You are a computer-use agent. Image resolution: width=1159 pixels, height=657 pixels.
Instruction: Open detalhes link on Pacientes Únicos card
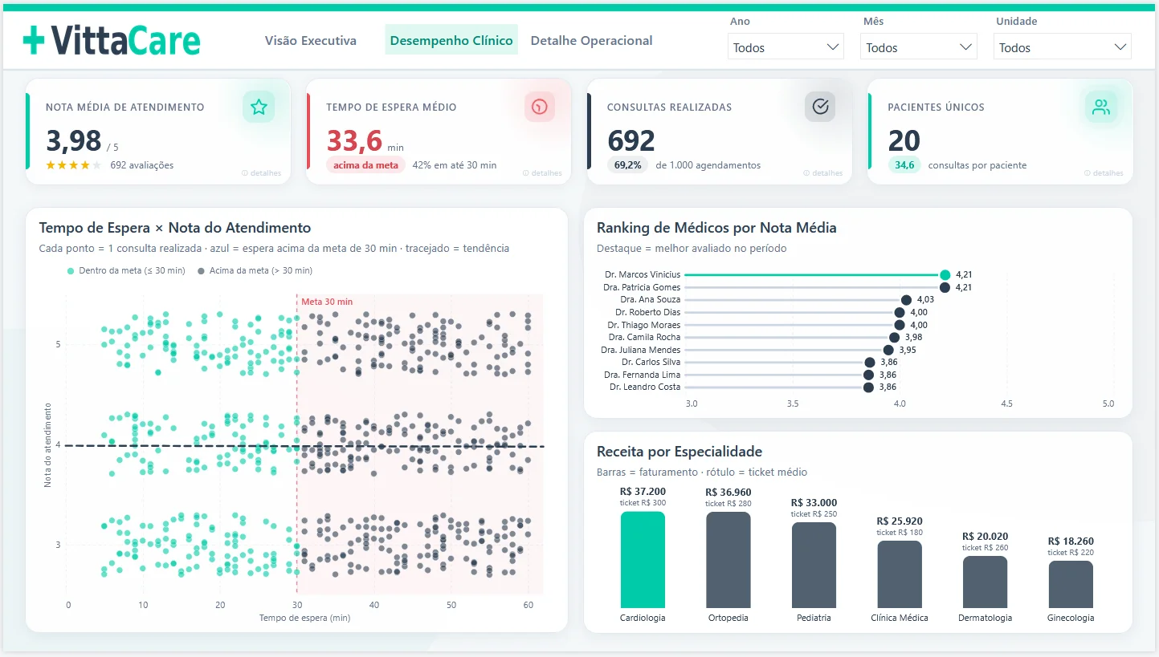point(1104,173)
